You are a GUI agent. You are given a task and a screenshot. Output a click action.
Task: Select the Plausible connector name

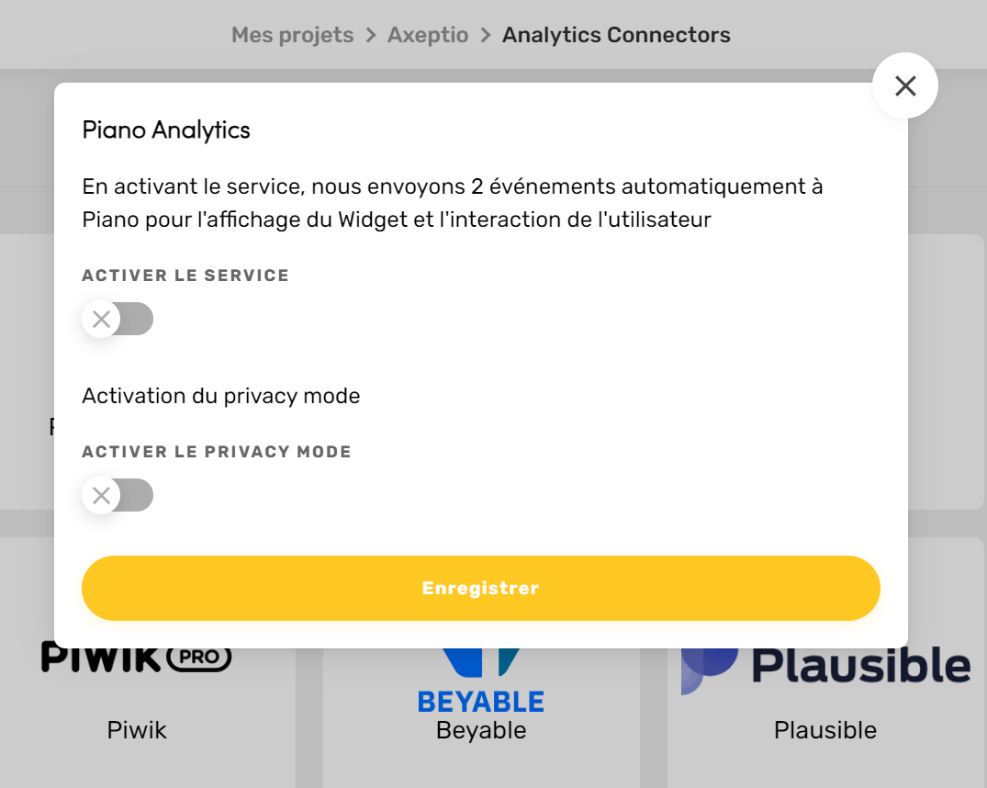pyautogui.click(x=825, y=730)
